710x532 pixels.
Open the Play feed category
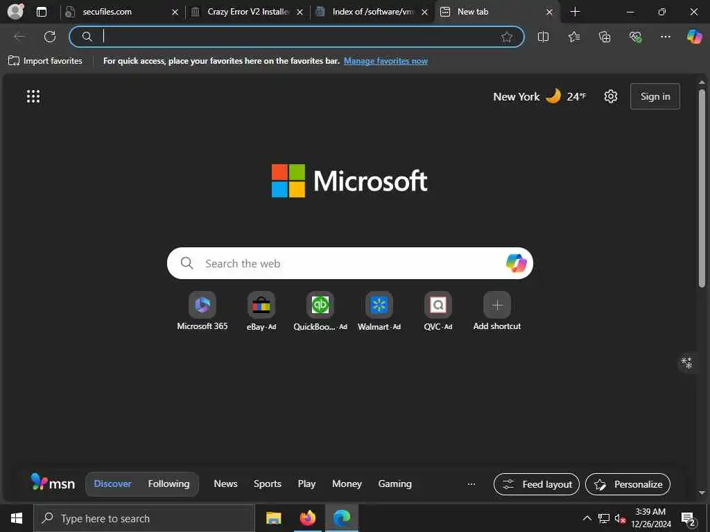coord(306,484)
